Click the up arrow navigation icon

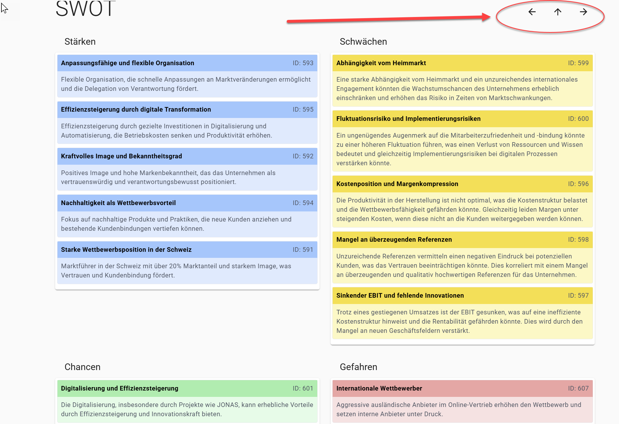[558, 12]
